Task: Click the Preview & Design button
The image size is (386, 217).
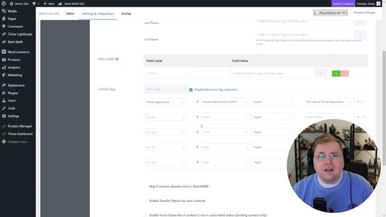Action: point(364,13)
